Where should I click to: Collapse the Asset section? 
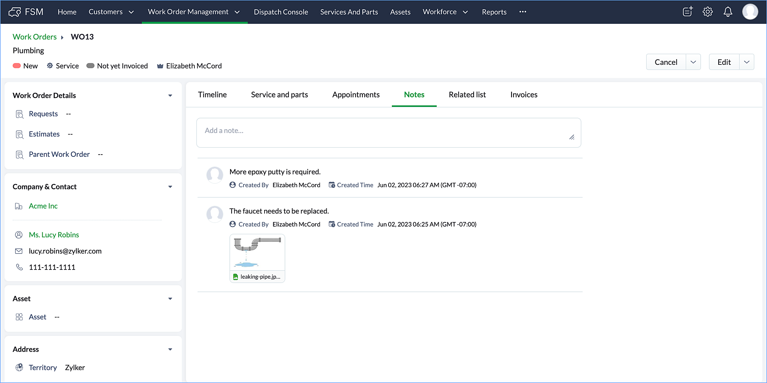tap(170, 299)
